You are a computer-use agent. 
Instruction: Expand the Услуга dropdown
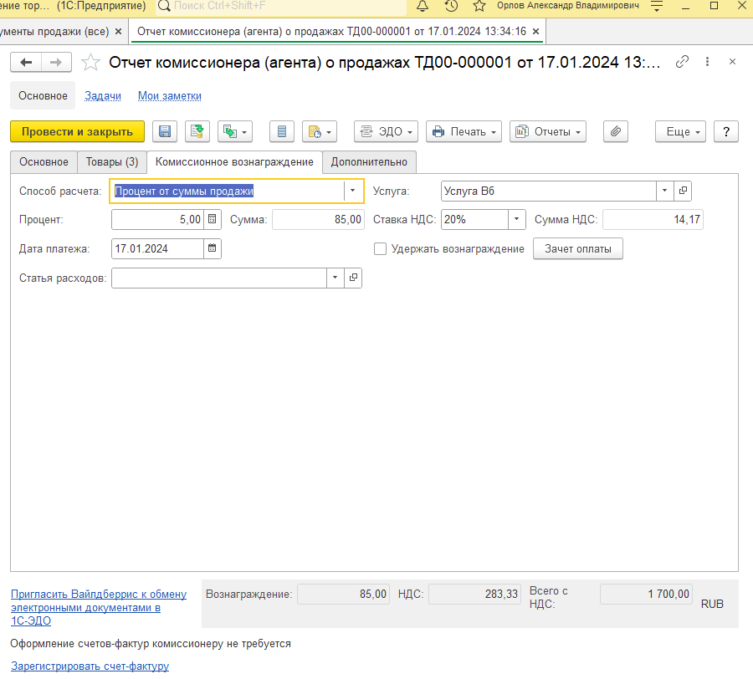pos(665,191)
